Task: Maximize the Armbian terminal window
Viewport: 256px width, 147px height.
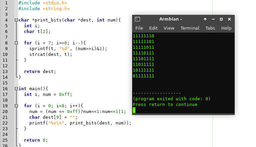Action: pyautogui.click(x=221, y=19)
